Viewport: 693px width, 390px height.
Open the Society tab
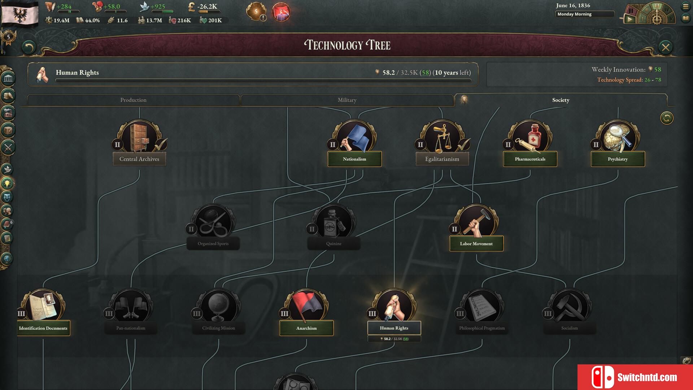561,100
